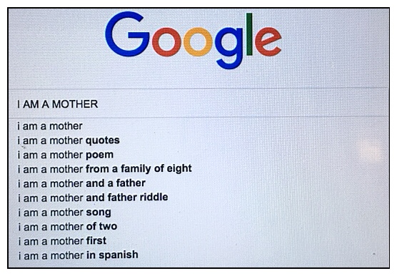Click the red 'e' in the Google logo
Image resolution: width=397 pixels, height=276 pixels.
(x=268, y=42)
